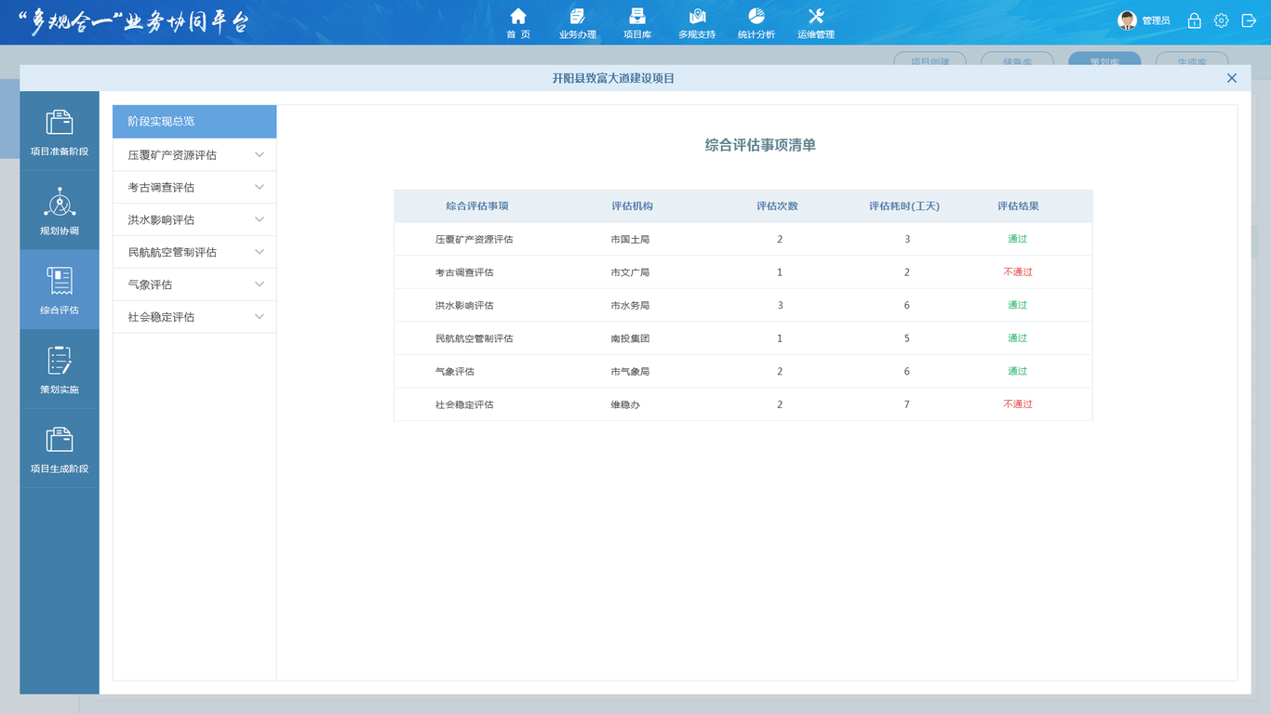
Task: Select 社会稳定评估 menu label
Action: [x=161, y=317]
